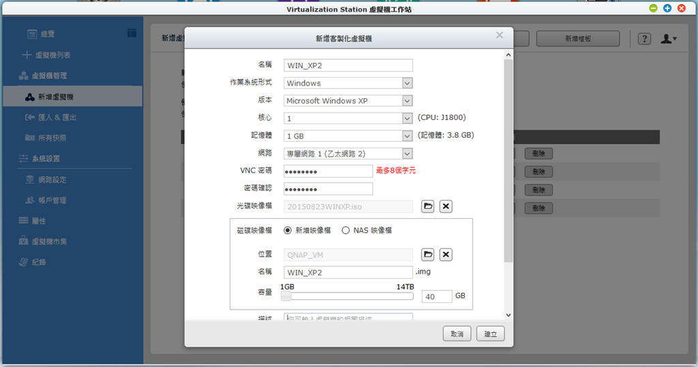Click the second 刪除 button in background list

click(x=538, y=172)
